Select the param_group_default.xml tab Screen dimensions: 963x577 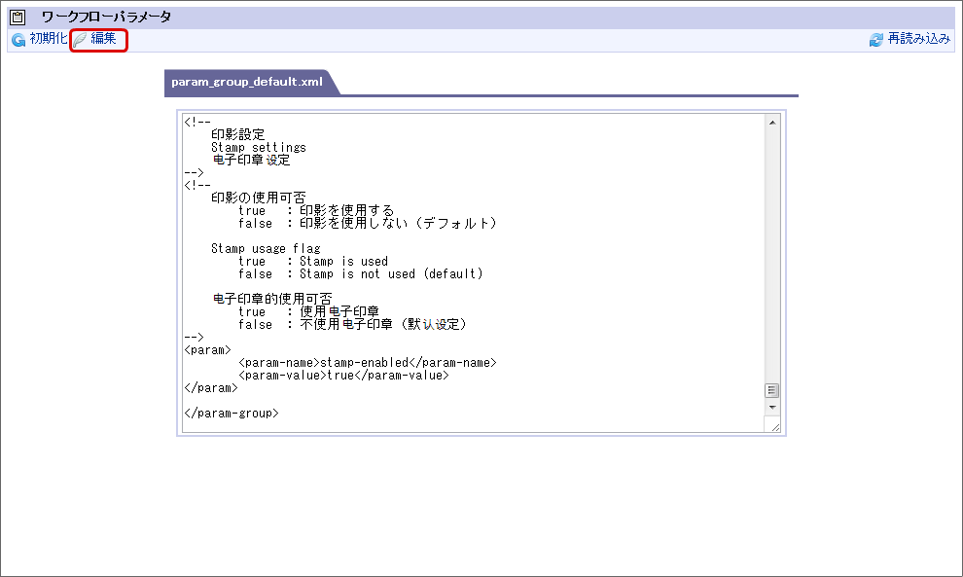point(247,82)
